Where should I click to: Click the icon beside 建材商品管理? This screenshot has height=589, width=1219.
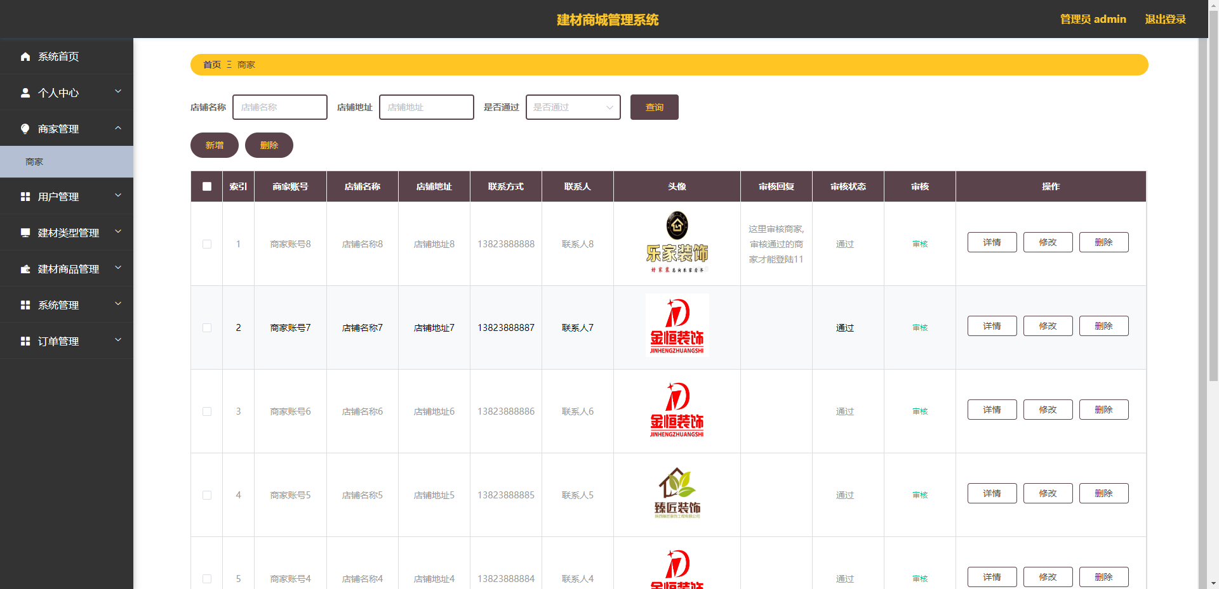[25, 269]
